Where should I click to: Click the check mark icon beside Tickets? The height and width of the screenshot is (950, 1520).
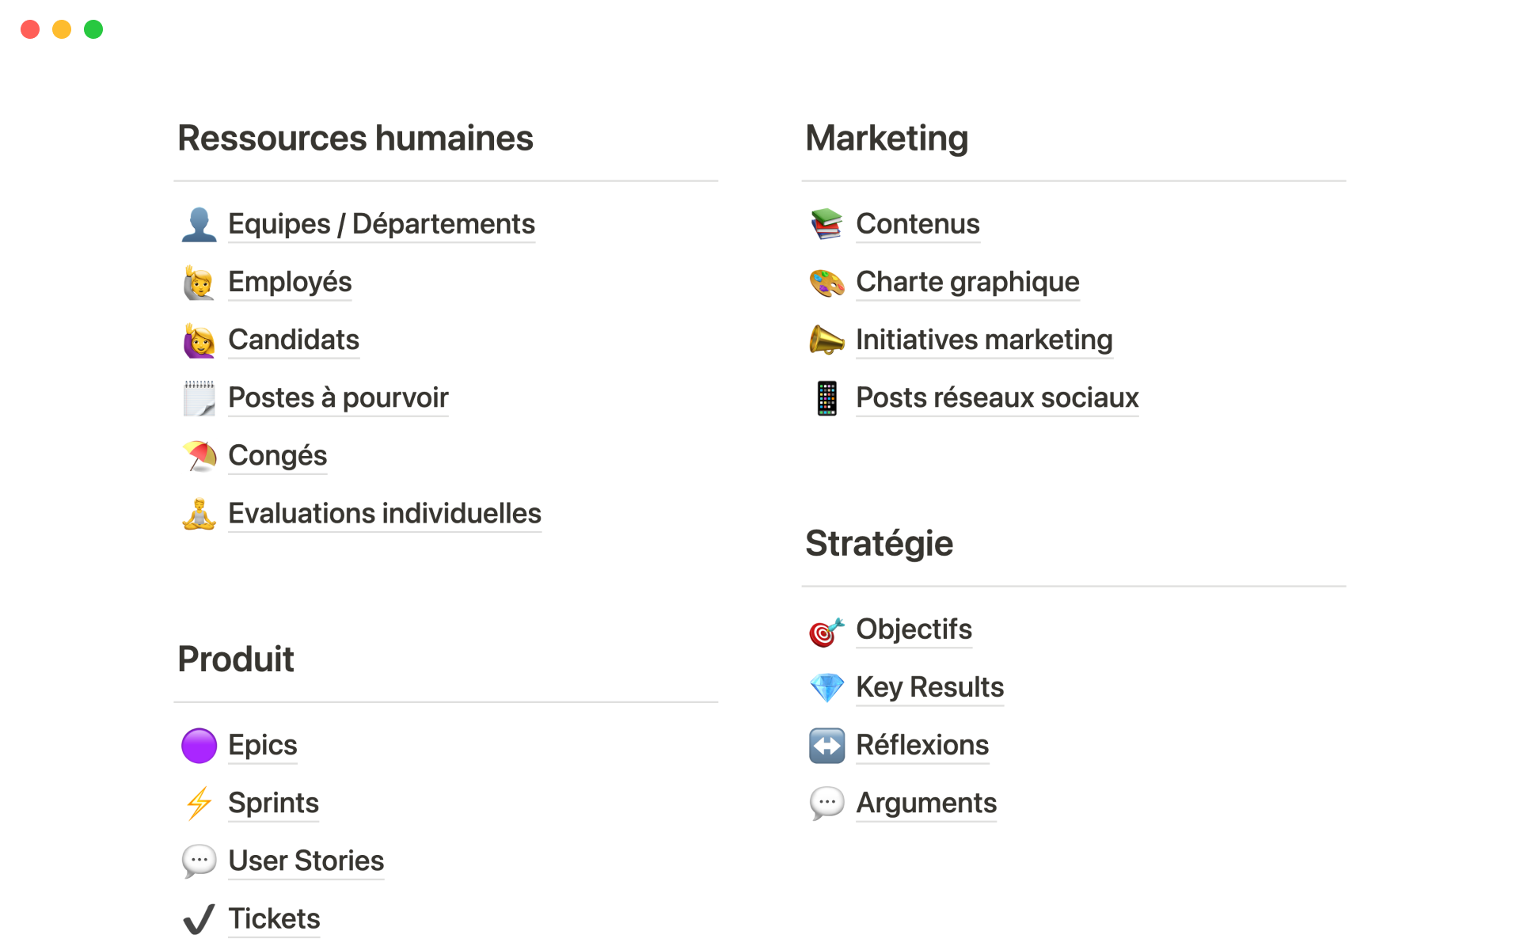tap(199, 919)
